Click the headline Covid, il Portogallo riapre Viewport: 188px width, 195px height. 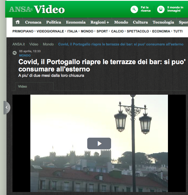click(x=102, y=65)
